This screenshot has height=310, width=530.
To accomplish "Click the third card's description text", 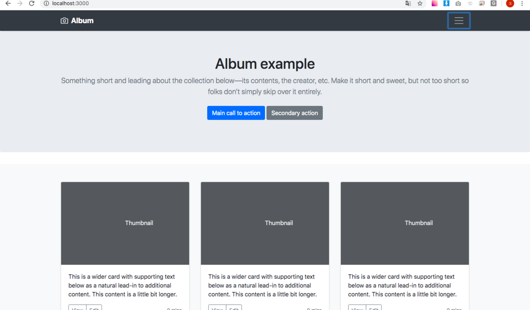I will point(402,285).
